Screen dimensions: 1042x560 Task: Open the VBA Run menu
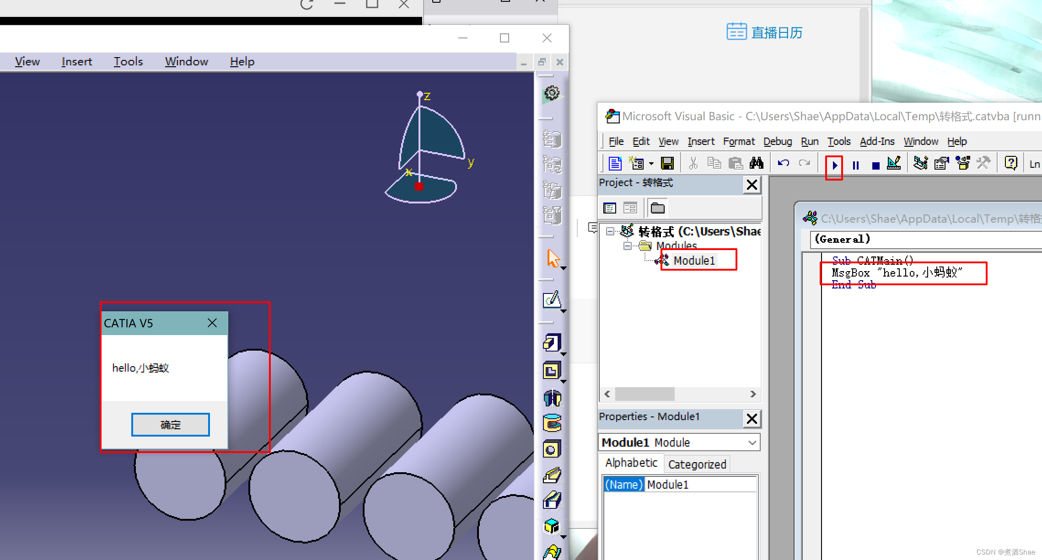pos(810,141)
